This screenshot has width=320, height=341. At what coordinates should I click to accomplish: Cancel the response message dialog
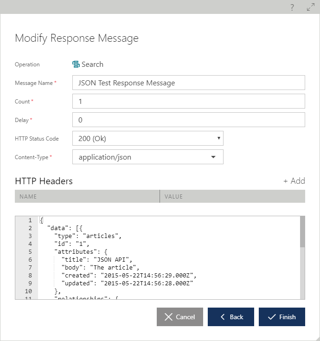[x=180, y=317]
